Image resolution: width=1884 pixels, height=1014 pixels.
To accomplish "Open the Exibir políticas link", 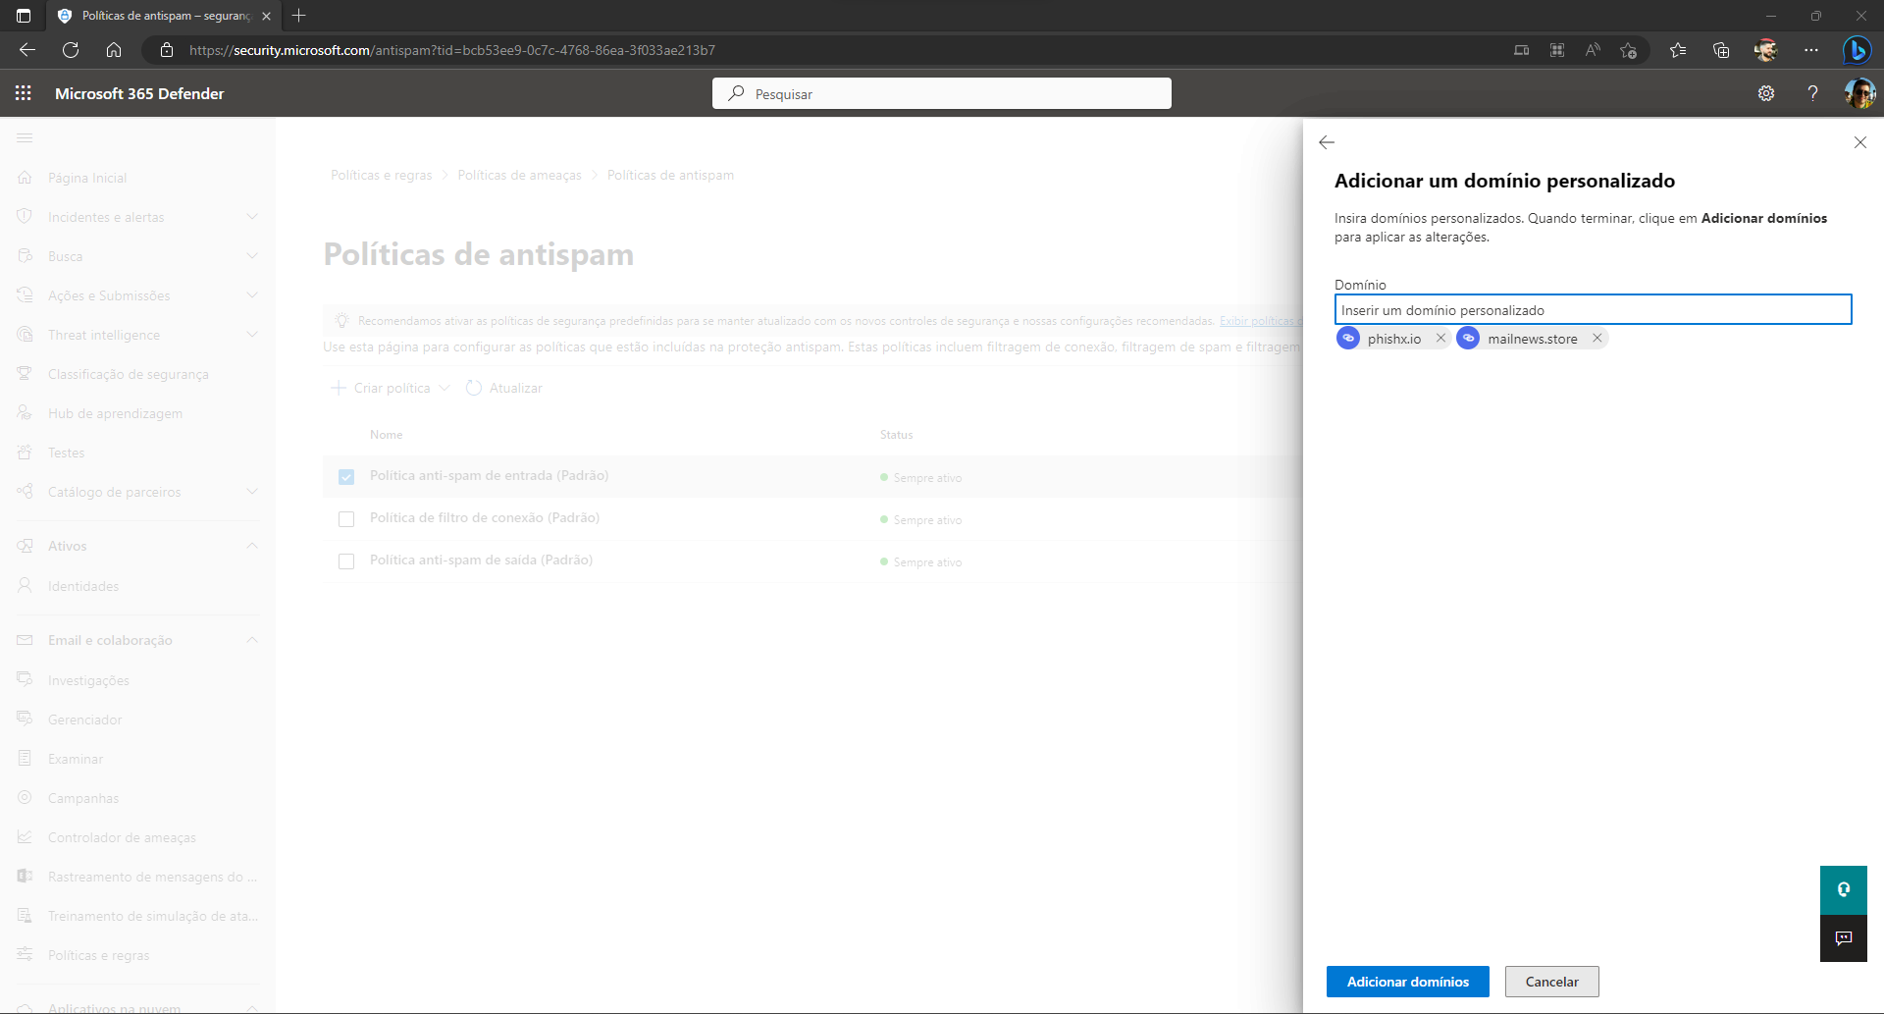I will tap(1260, 321).
